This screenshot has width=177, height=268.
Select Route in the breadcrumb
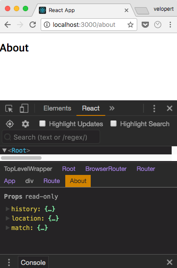click(51, 181)
